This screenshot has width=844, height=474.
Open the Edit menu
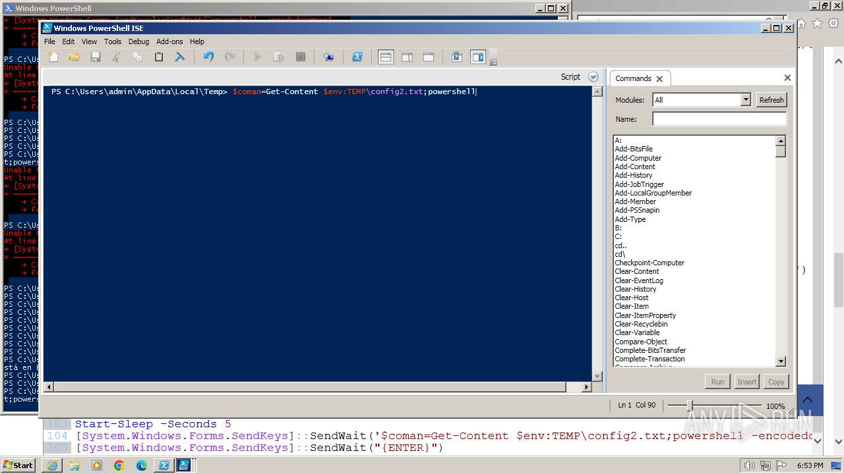tap(69, 41)
